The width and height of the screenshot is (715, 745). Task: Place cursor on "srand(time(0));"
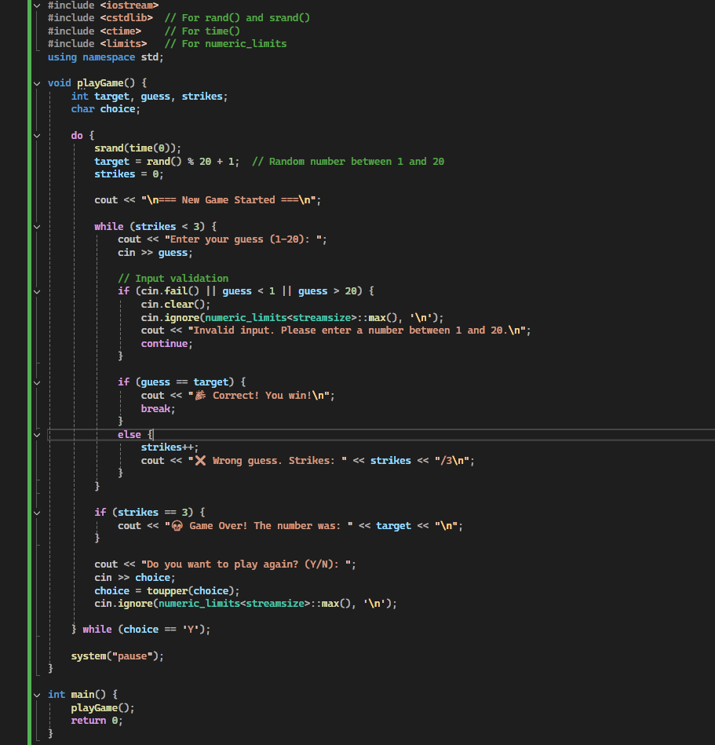click(138, 148)
